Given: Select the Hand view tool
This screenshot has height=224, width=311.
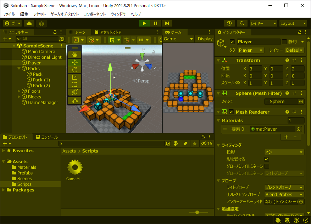Looking at the screenshot, I should [x=75, y=54].
